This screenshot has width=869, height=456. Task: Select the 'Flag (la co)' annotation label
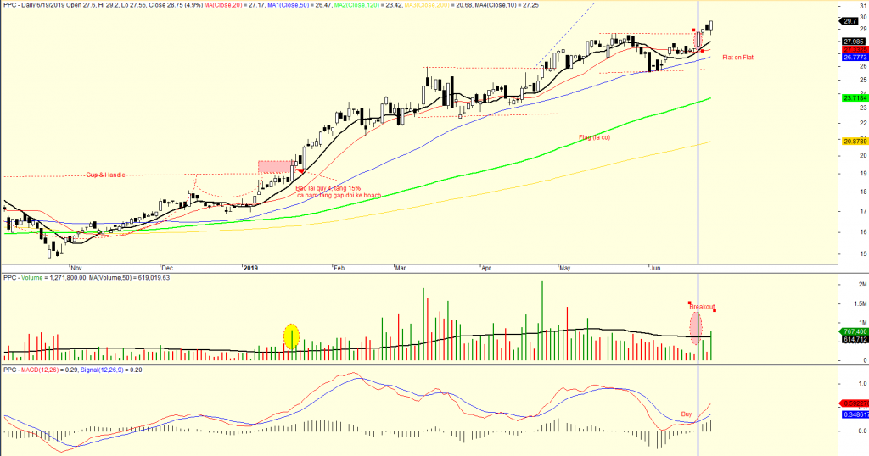593,136
